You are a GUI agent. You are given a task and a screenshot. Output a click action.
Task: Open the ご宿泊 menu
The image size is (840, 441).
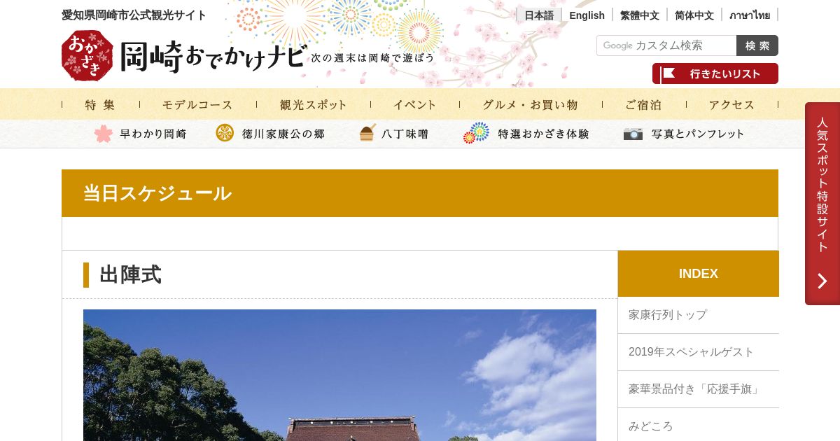coord(643,105)
